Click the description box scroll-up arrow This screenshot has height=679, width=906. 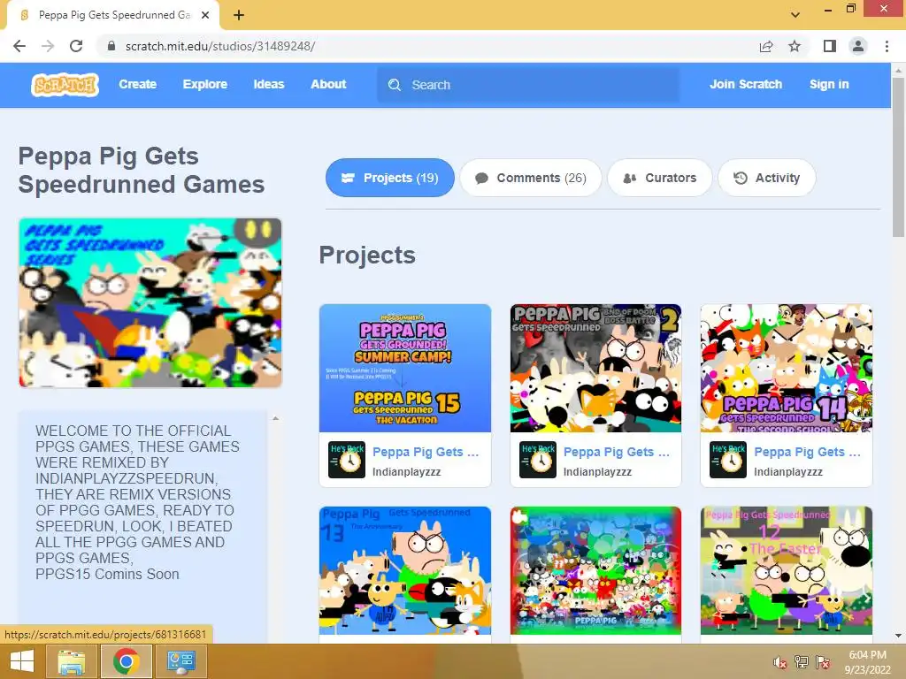coord(276,418)
